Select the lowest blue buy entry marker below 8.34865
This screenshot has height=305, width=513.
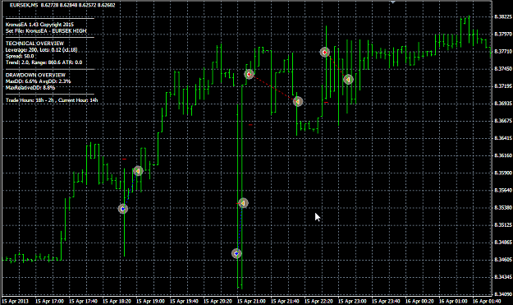[x=236, y=253]
